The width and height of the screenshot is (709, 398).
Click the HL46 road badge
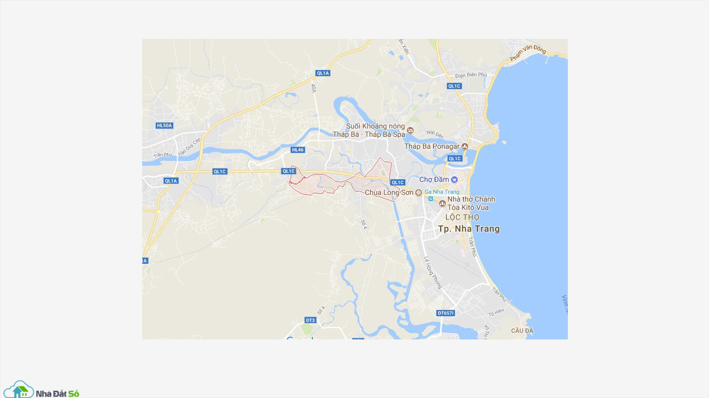pos(298,150)
